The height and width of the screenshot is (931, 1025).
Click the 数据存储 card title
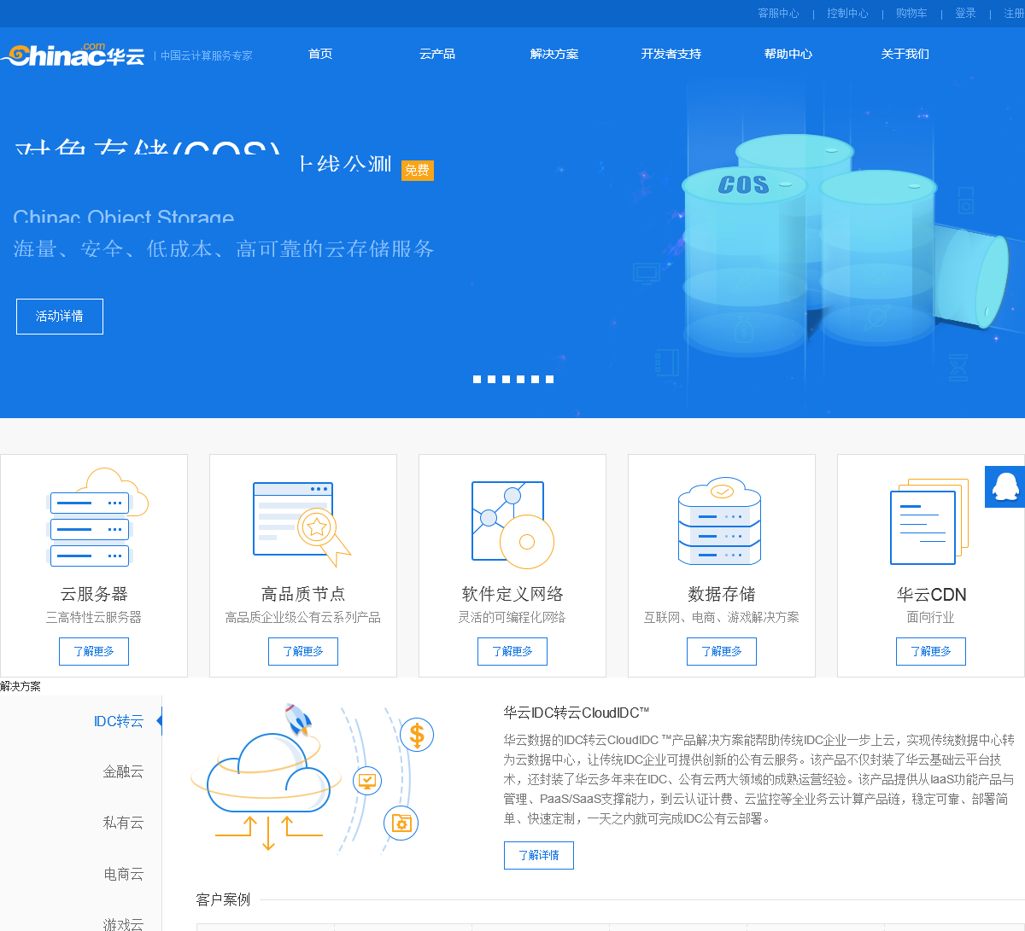(x=722, y=594)
